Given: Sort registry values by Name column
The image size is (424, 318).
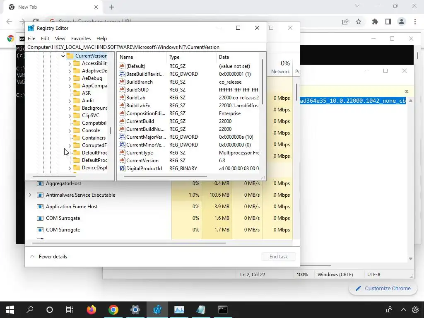Looking at the screenshot, I should coord(142,57).
